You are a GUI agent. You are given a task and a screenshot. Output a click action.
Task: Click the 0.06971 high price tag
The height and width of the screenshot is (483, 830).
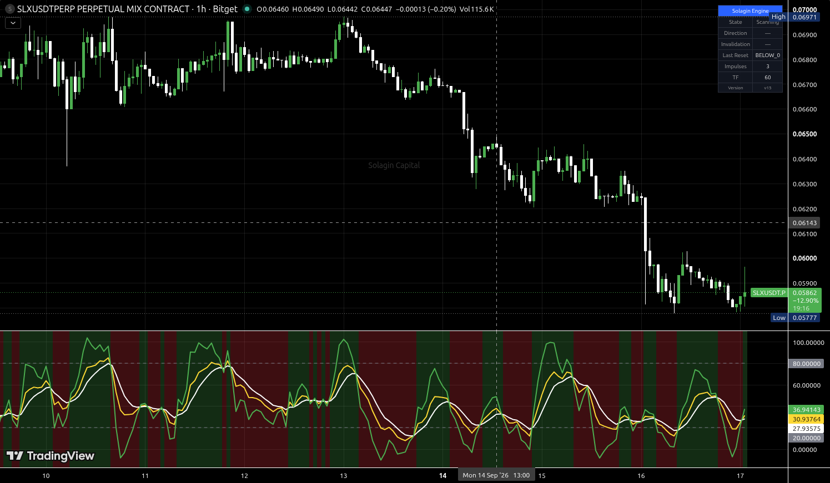click(x=804, y=17)
